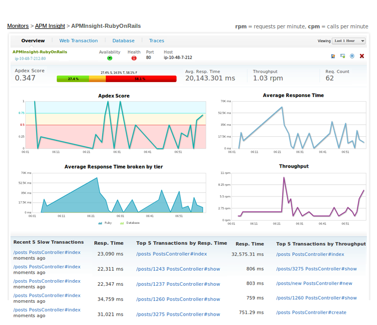Click the edit monitor pencil icon

click(333, 56)
